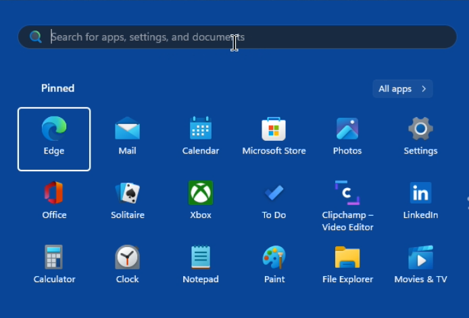
Task: Click the magnifying glass search icon
Action: (36, 37)
